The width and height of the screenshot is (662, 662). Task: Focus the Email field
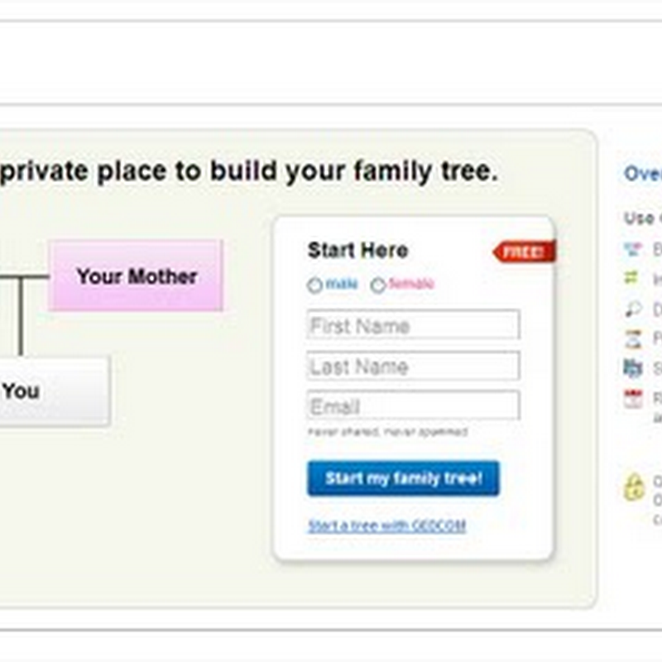[413, 405]
